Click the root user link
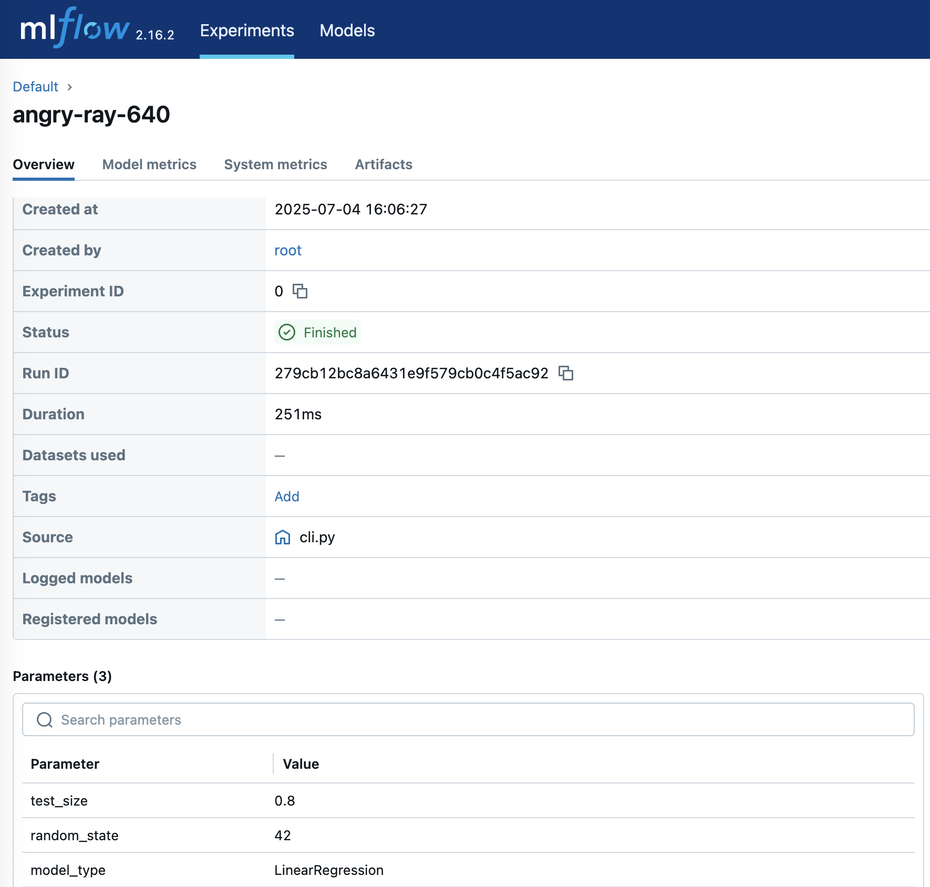This screenshot has height=887, width=930. 288,250
